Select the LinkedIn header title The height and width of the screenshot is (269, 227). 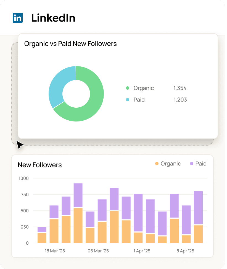(x=54, y=18)
